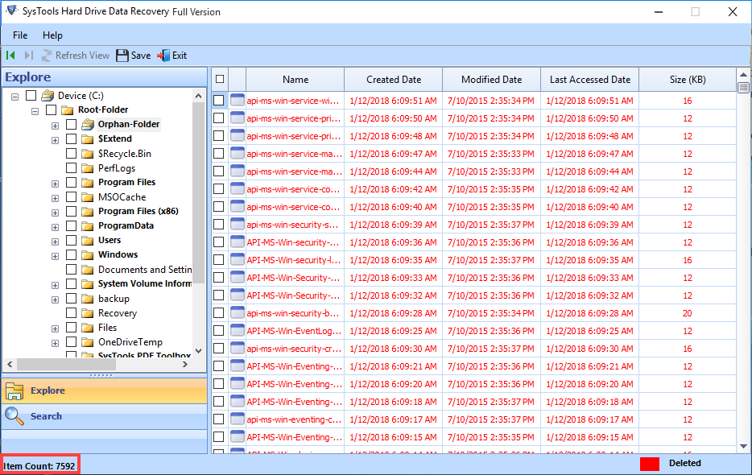Click the SysTools shield logo in title bar
This screenshot has width=752, height=475.
(x=12, y=10)
